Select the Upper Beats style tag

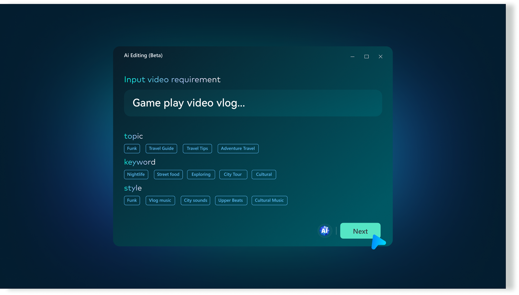point(231,200)
